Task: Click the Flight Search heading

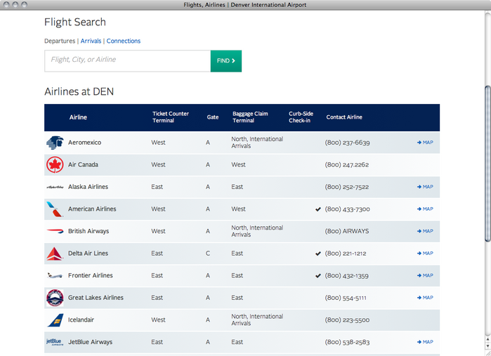Action: 75,22
